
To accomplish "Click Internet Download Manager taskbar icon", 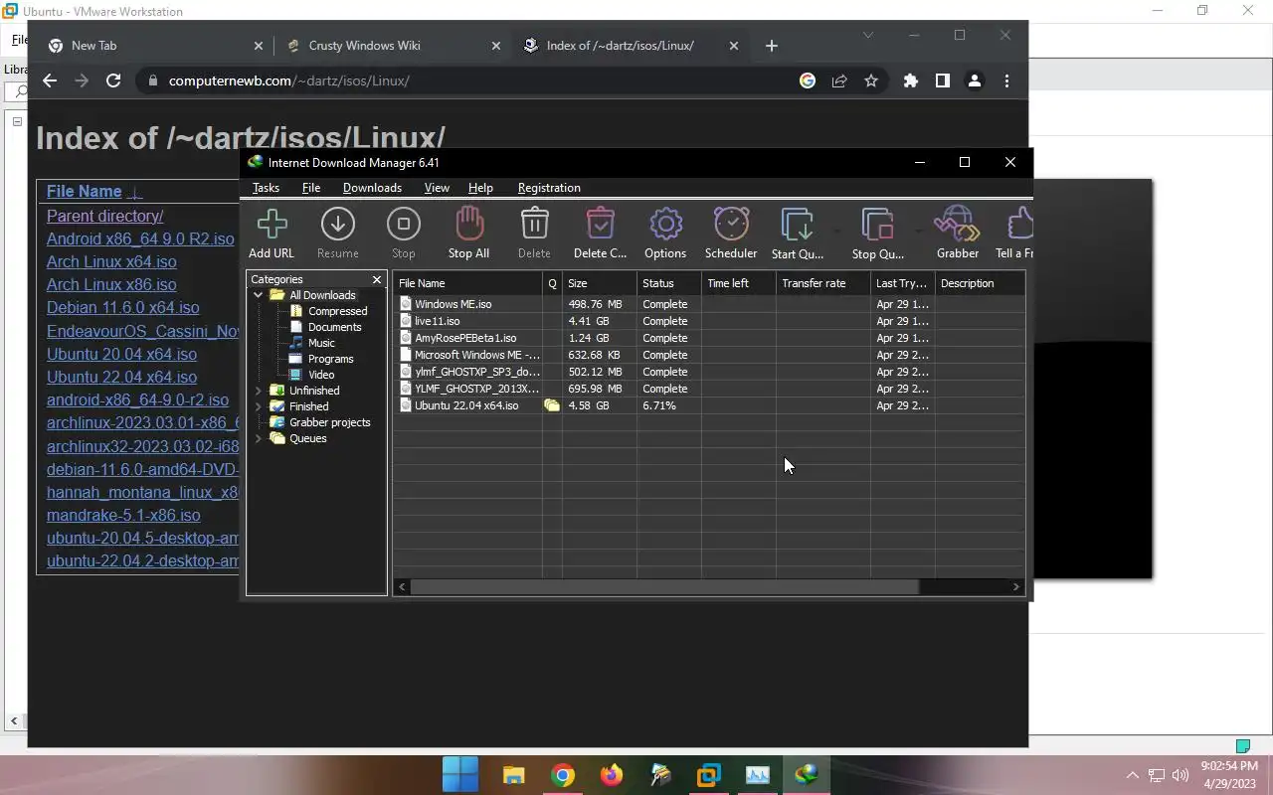I will tap(806, 774).
